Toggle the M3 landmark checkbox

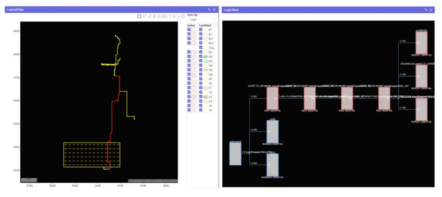pos(201,61)
